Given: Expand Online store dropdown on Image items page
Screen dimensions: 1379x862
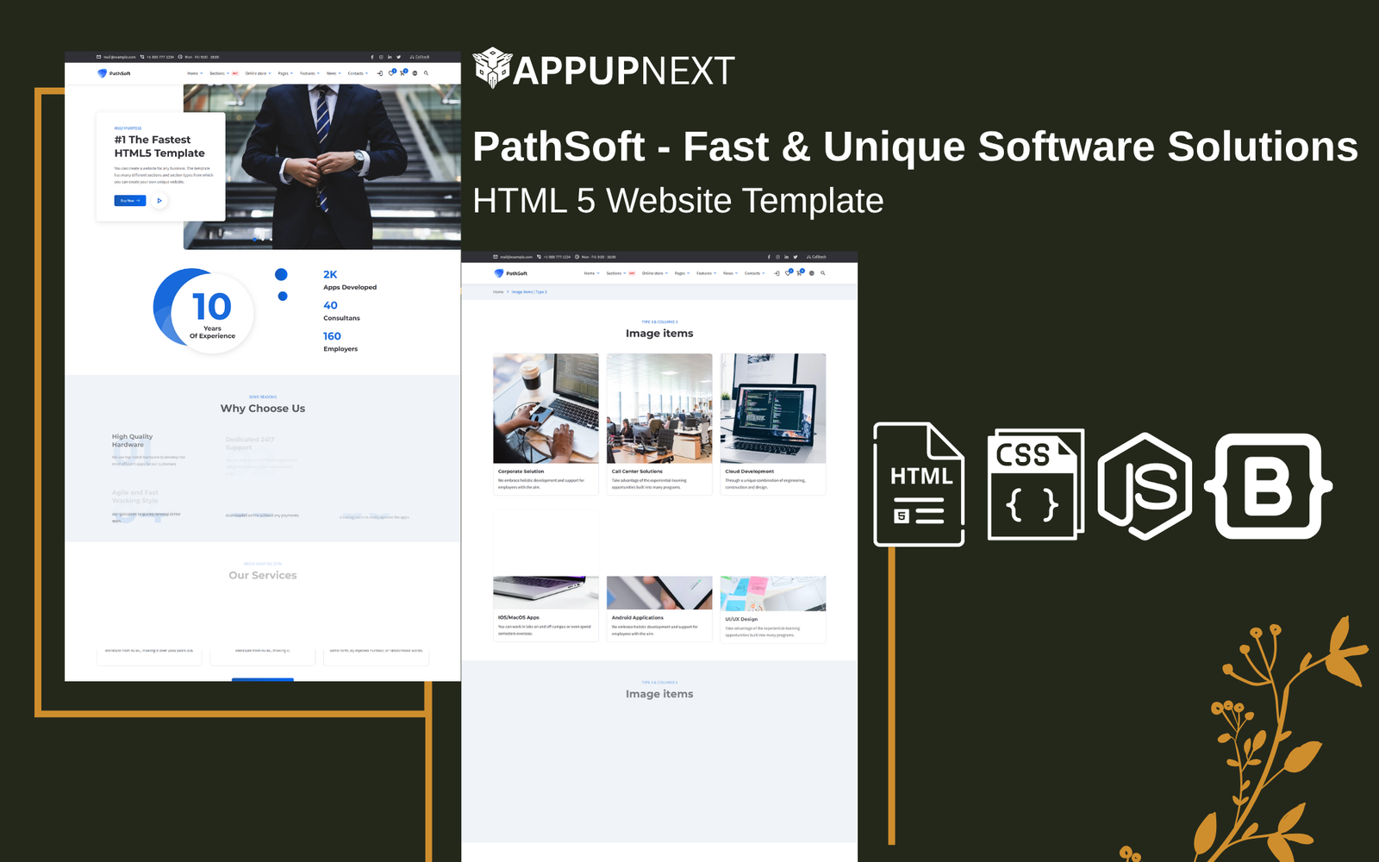Looking at the screenshot, I should [654, 273].
